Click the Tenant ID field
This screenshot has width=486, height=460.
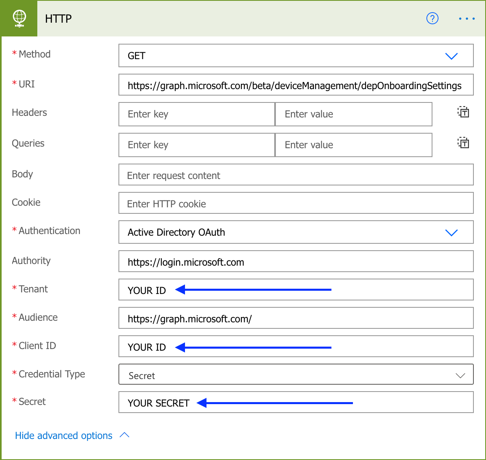click(x=402, y=290)
